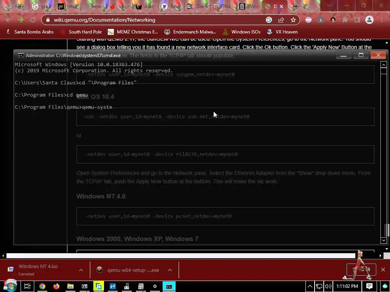Click the share icon in the address bar
Viewport: 390px width, 292px height.
coord(281,20)
